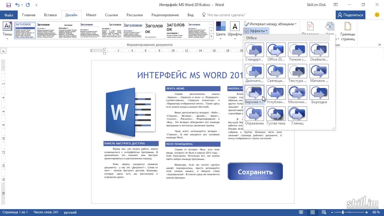The image size is (384, 216).
Task: Undo the last action
Action: coord(17,5)
